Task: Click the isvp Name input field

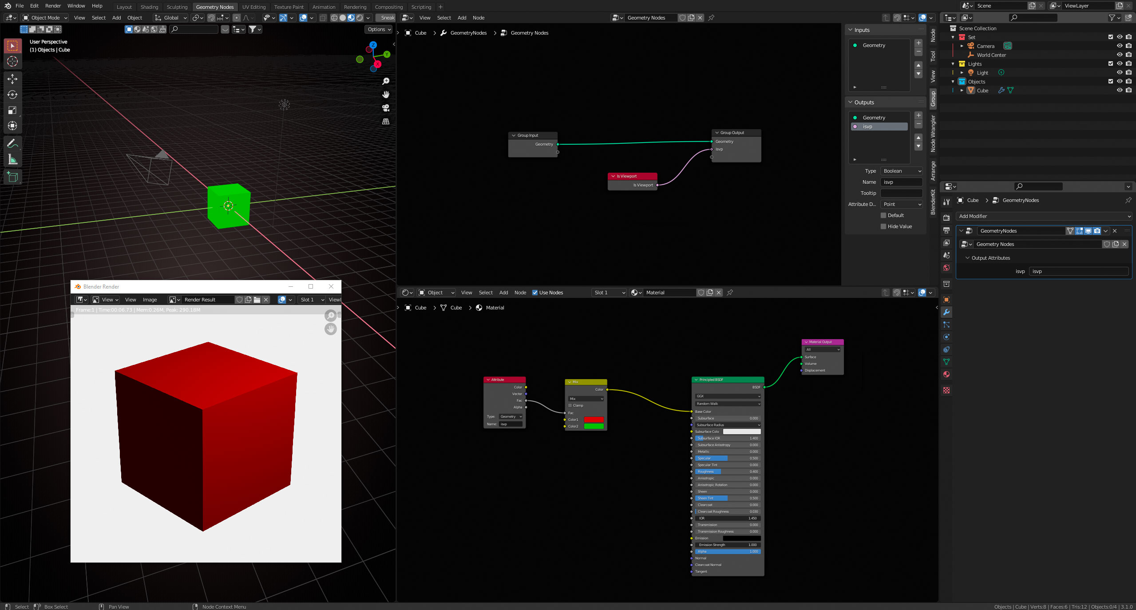Action: (x=901, y=182)
